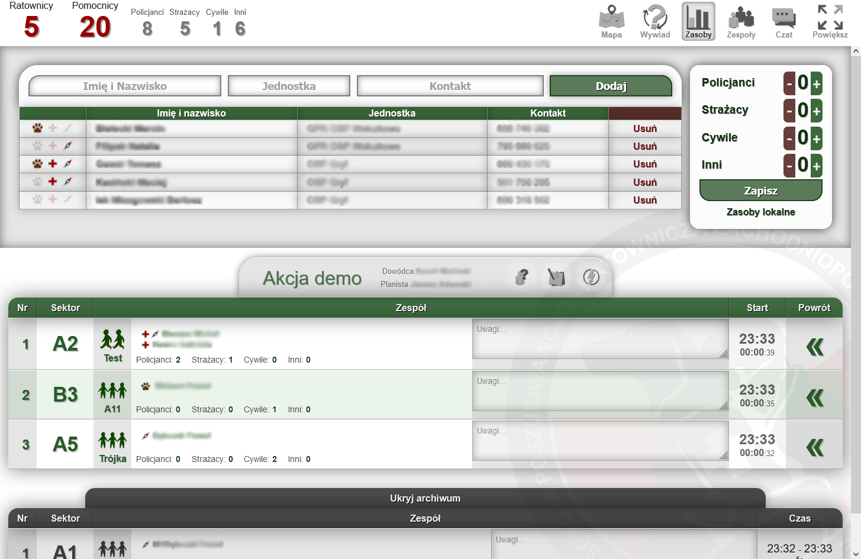Click the lightning bolt icon
Screen dimensions: 861x559
[x=591, y=277]
